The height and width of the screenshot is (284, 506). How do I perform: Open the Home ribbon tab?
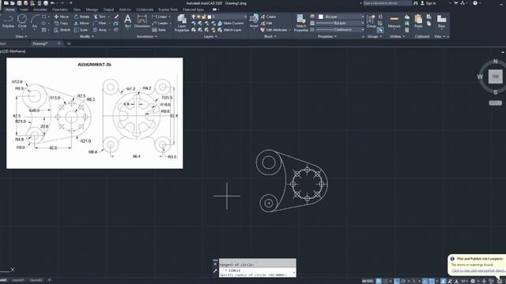pos(9,9)
